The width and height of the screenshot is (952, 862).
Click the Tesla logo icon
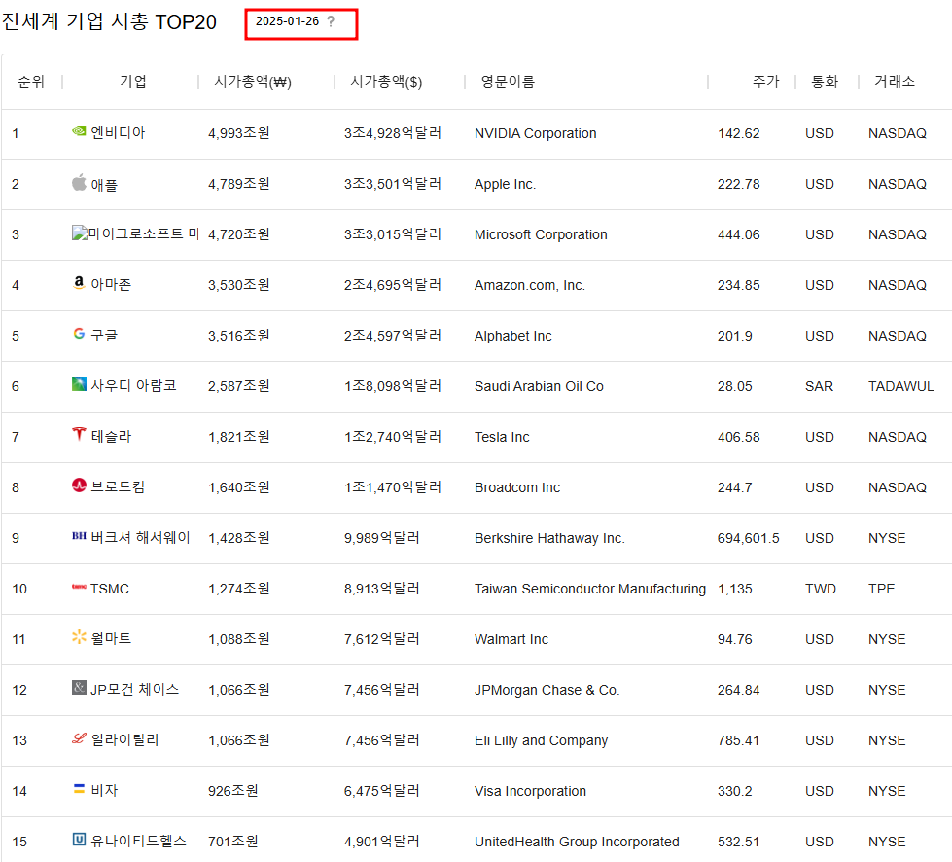click(79, 434)
